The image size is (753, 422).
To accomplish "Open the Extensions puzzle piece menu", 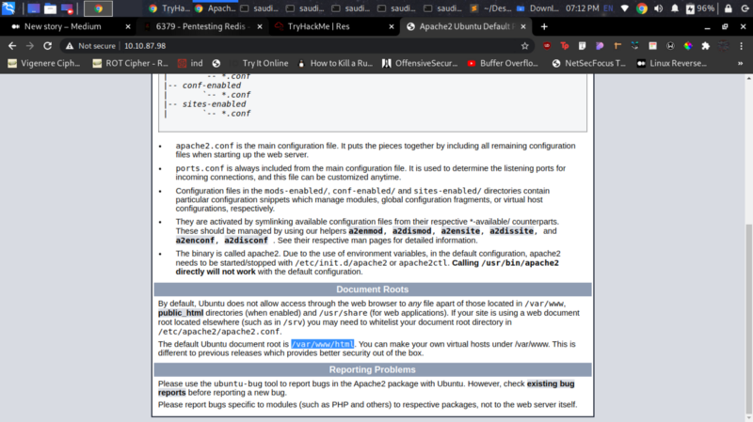I will coord(705,45).
